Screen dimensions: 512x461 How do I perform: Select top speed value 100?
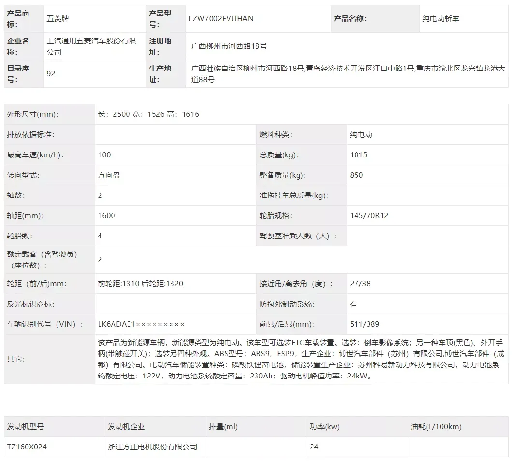[104, 154]
